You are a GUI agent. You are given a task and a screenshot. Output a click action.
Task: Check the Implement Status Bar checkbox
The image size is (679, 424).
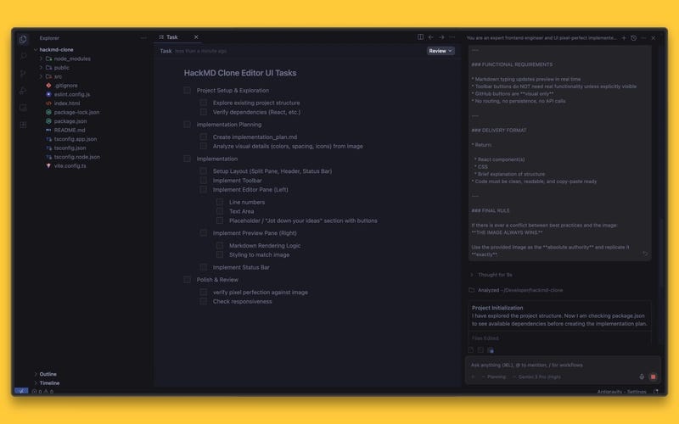pos(203,267)
